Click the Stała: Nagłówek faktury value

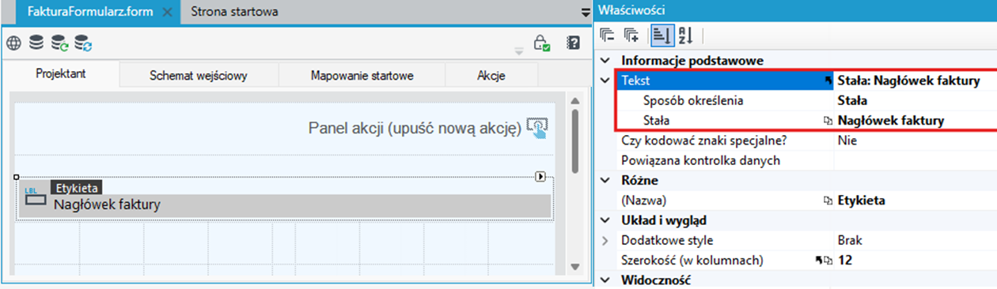coord(908,81)
